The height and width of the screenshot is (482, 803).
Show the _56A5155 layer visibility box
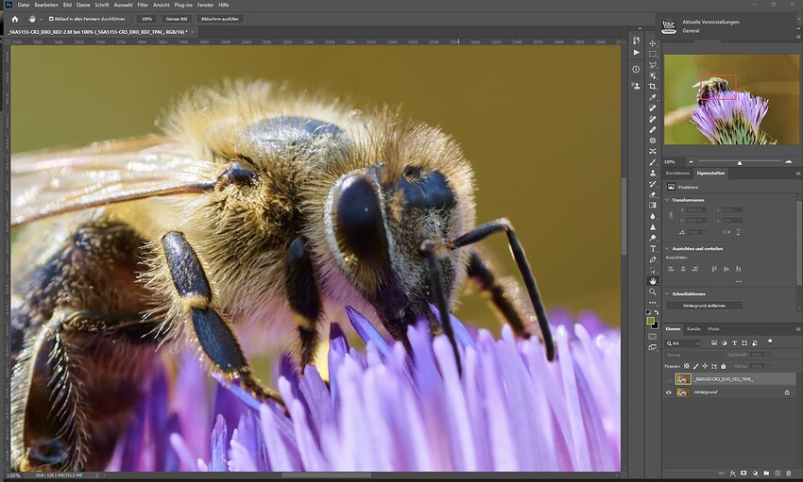pyautogui.click(x=668, y=379)
